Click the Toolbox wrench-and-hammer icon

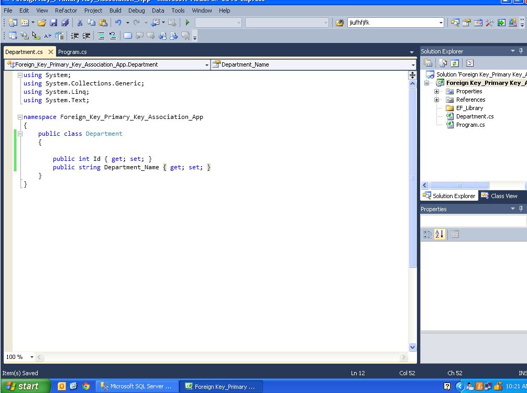[489, 23]
